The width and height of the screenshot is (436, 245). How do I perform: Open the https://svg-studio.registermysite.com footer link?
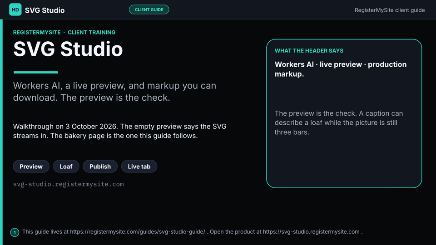pyautogui.click(x=311, y=232)
